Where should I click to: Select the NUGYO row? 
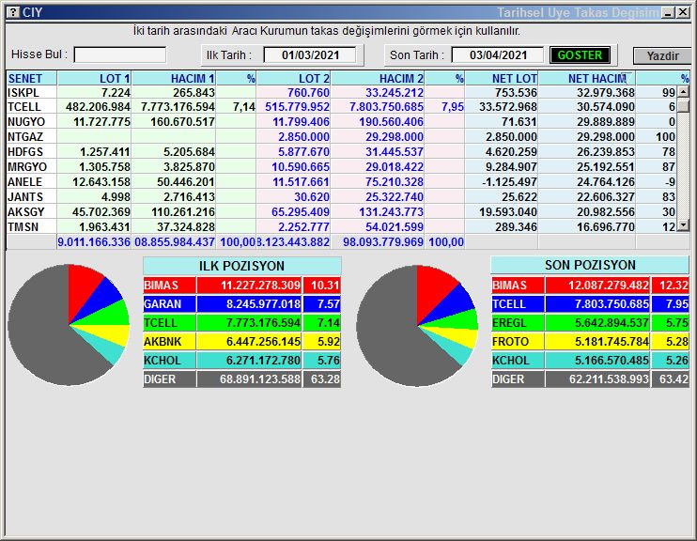(x=341, y=122)
